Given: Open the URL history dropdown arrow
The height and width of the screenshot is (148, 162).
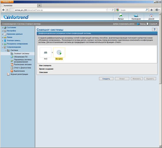Looking at the screenshot, I should pos(110,10).
